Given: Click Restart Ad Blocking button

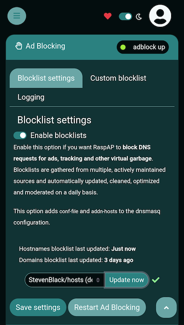Looking at the screenshot, I should point(107,307).
